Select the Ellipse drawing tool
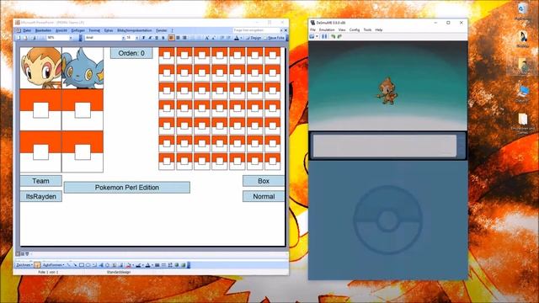This screenshot has width=539, height=303. [88, 265]
